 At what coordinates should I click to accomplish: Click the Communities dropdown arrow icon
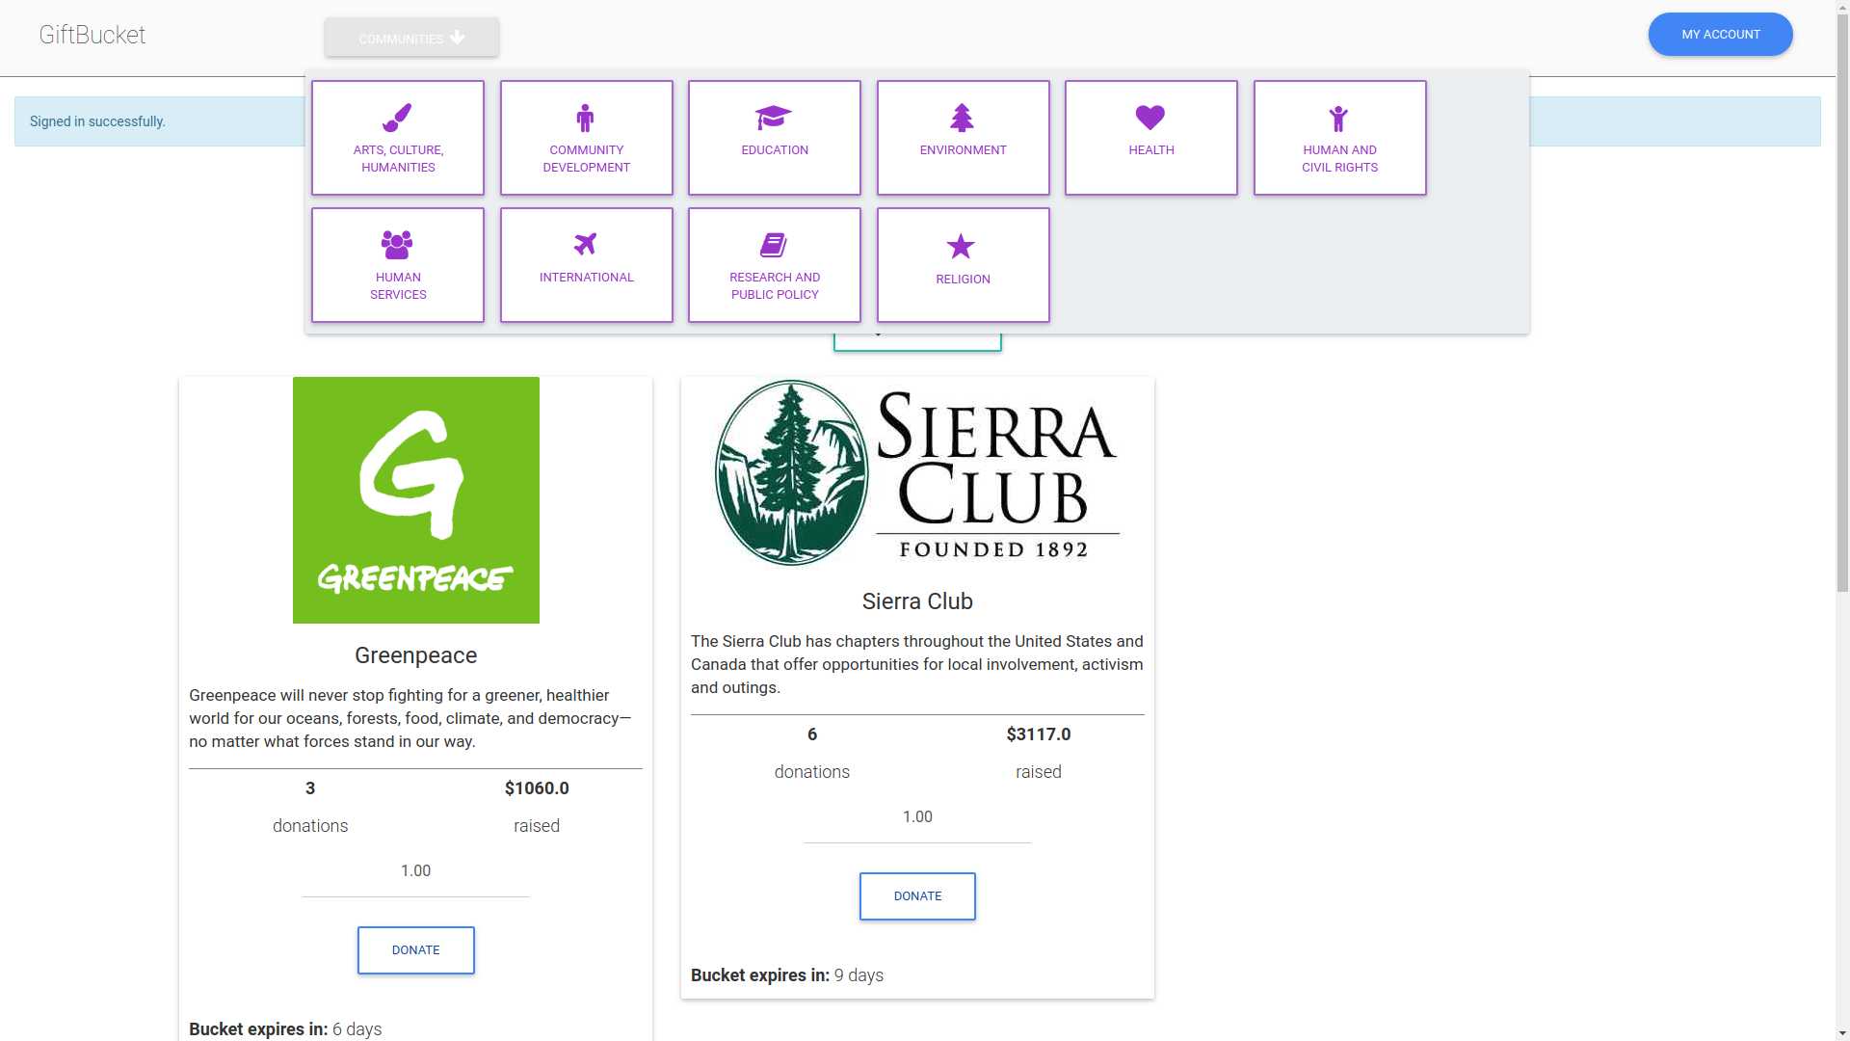(458, 38)
